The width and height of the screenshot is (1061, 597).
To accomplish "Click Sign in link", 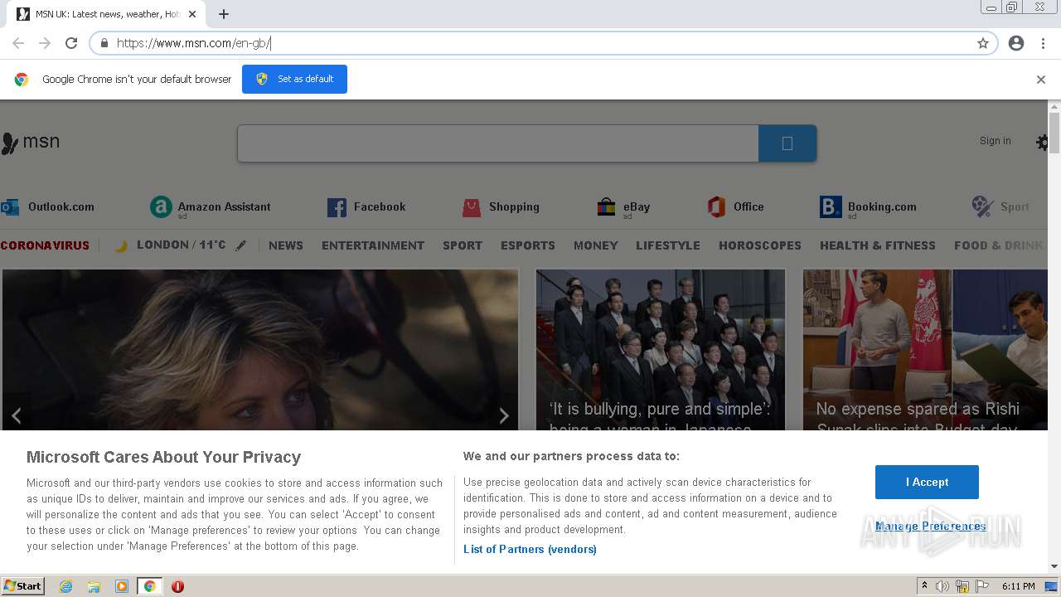I will [x=996, y=141].
